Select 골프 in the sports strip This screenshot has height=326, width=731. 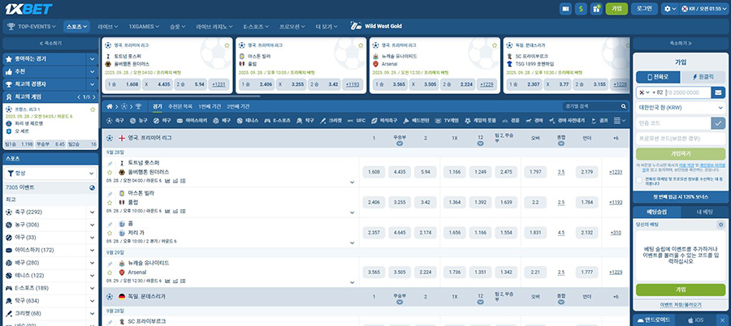(599, 121)
